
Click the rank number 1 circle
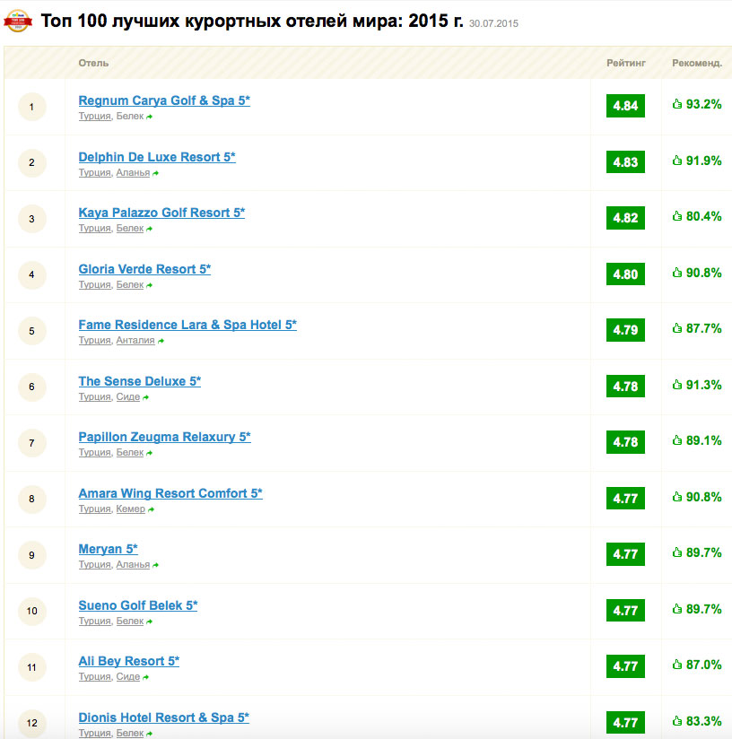pyautogui.click(x=31, y=107)
